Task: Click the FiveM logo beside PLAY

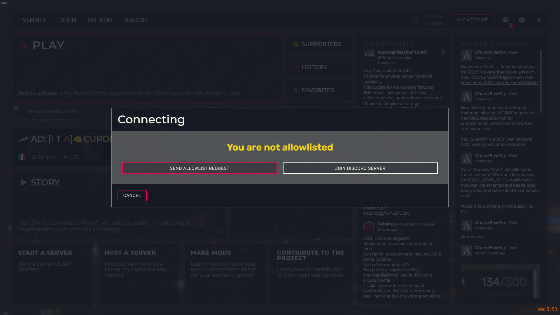Action: [23, 45]
